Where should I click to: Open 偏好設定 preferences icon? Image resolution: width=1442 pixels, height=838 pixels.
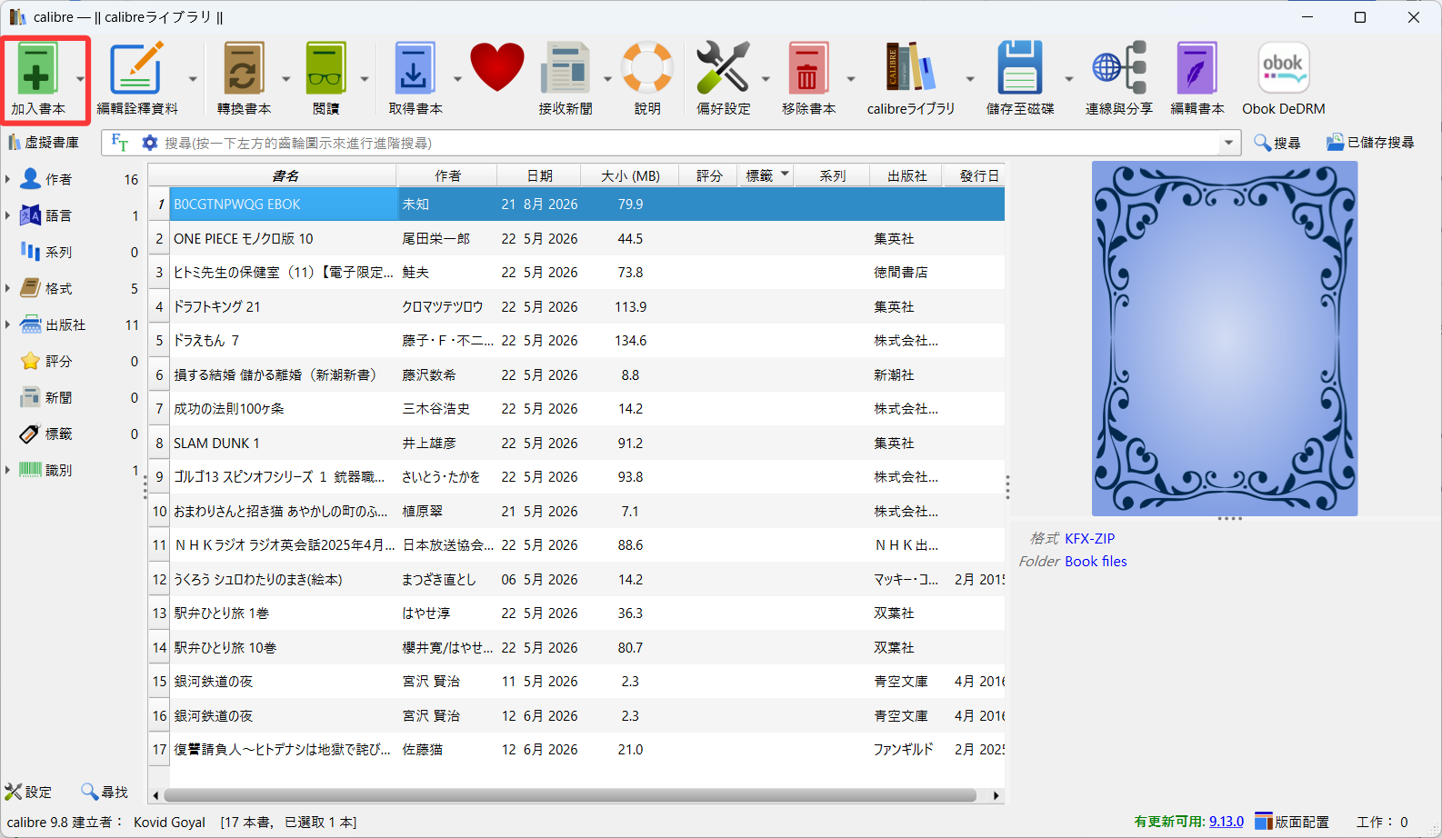click(723, 68)
